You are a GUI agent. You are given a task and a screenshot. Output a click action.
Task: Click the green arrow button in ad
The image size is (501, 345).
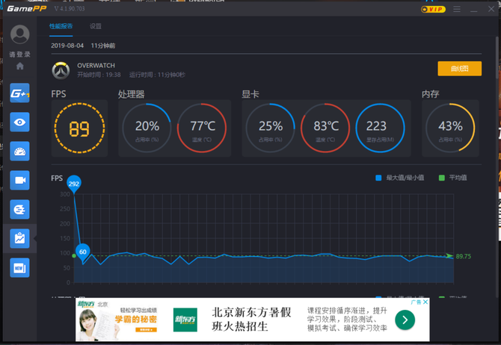coord(405,320)
